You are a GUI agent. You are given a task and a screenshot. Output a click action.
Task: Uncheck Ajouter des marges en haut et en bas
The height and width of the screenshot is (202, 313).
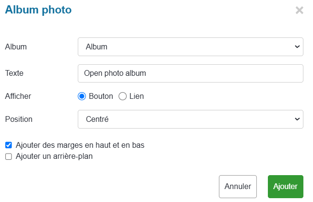8,145
